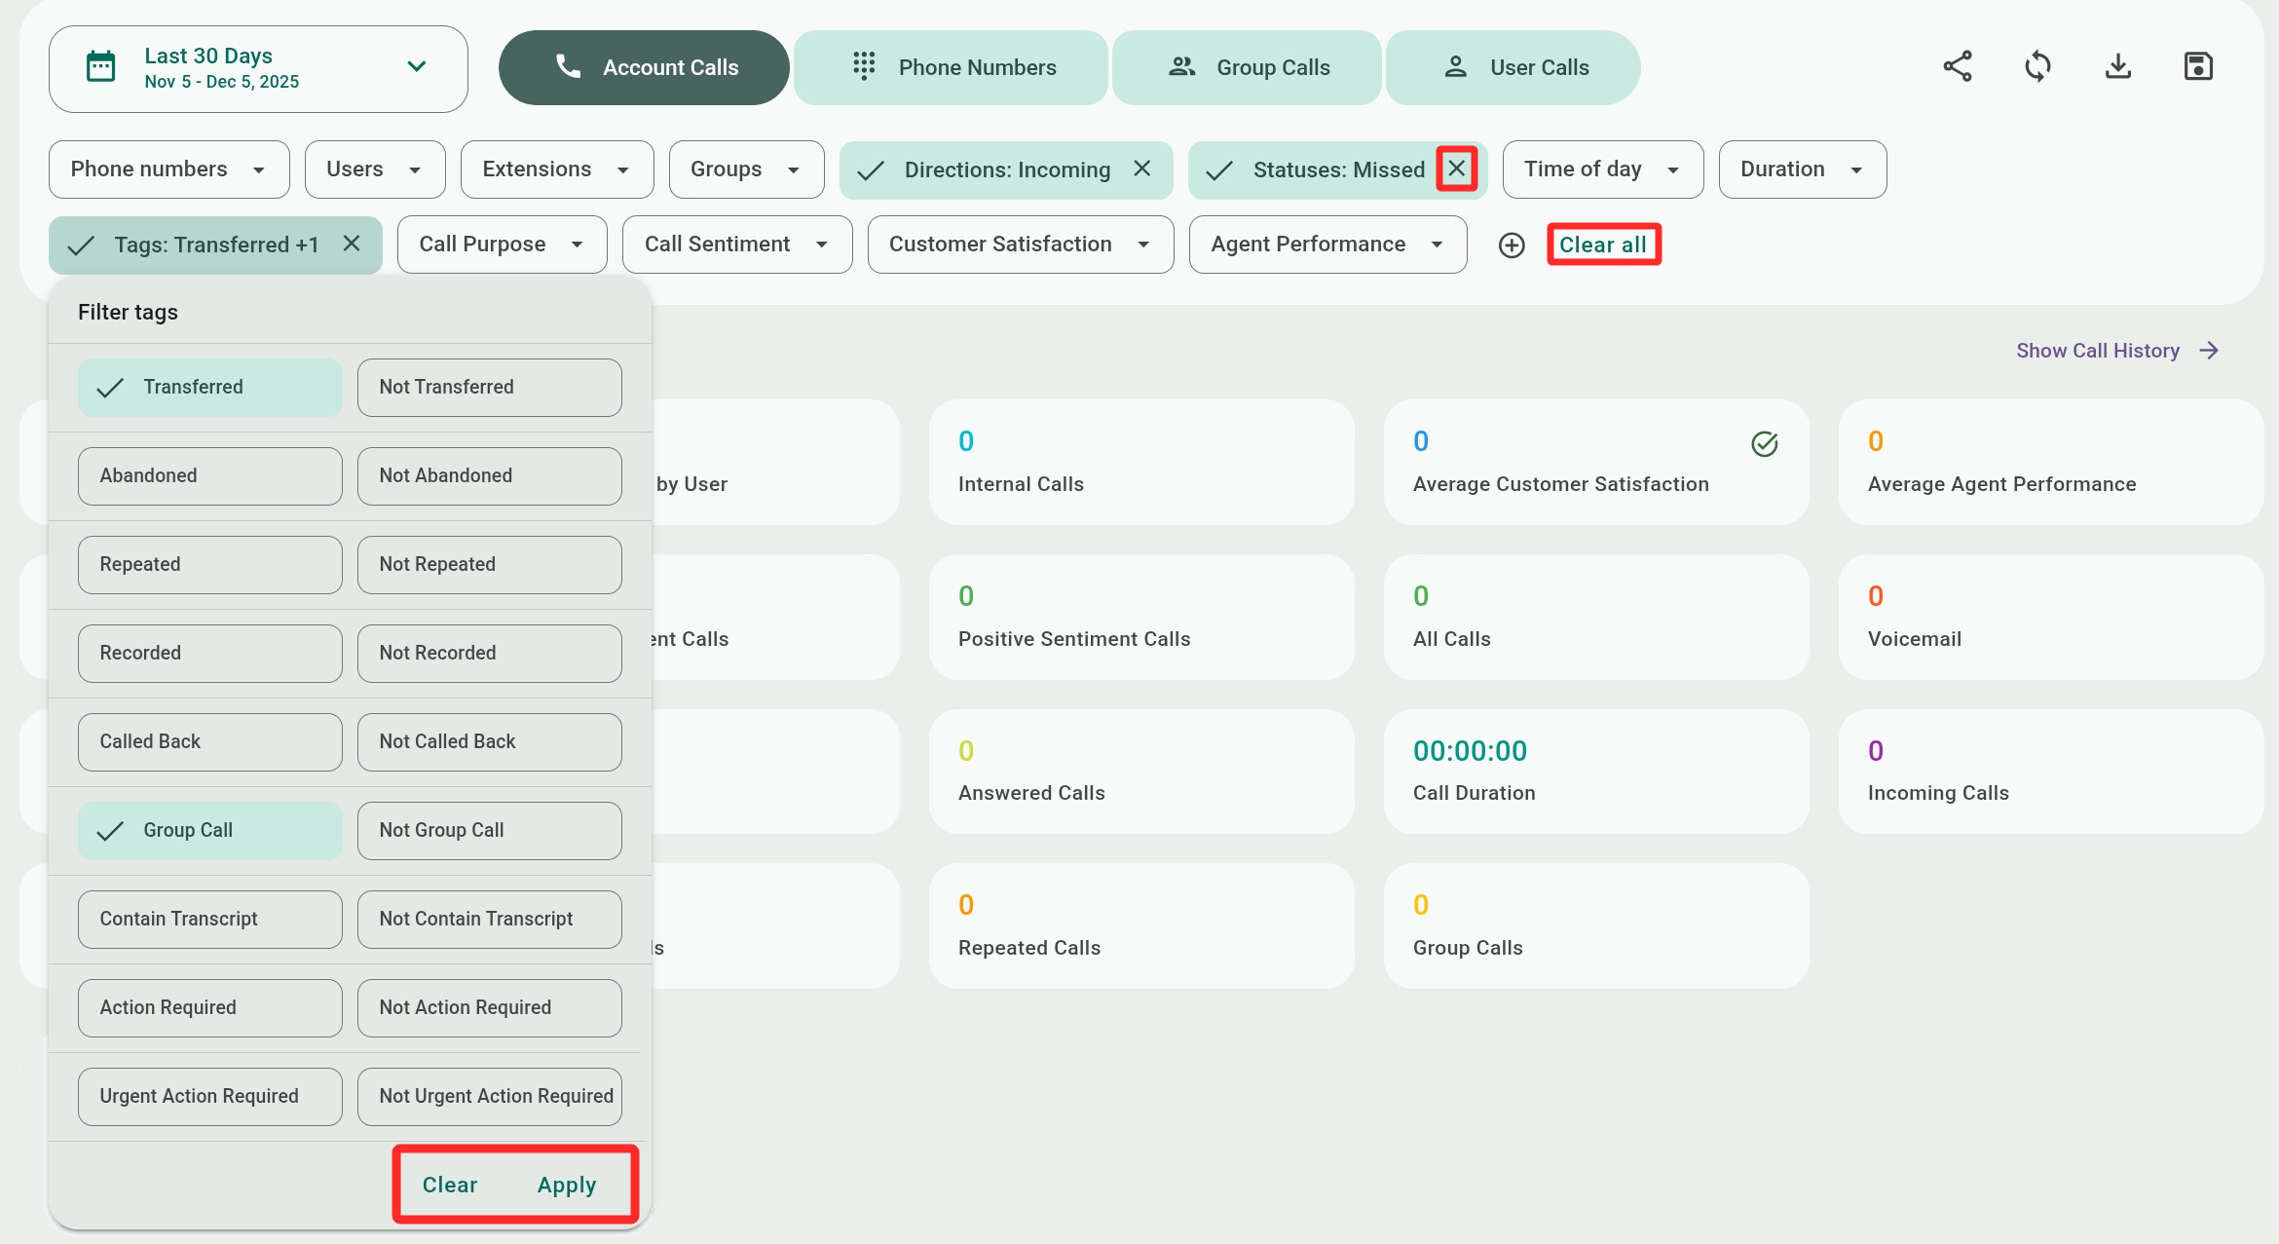Deselect the Transferred tag

(210, 388)
